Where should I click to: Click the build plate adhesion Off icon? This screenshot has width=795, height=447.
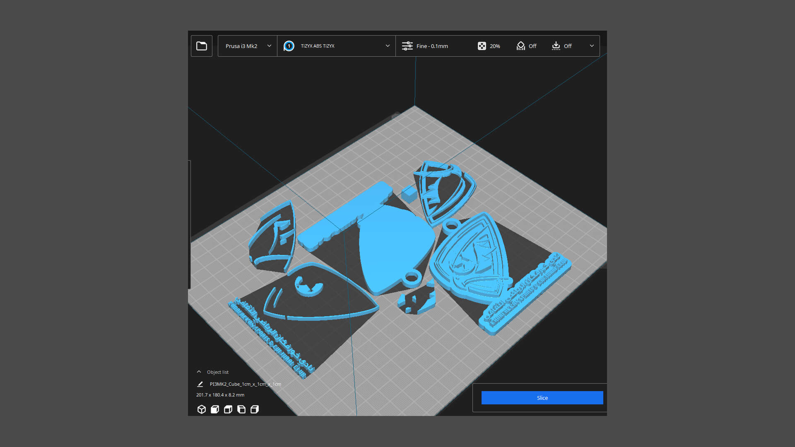(556, 46)
